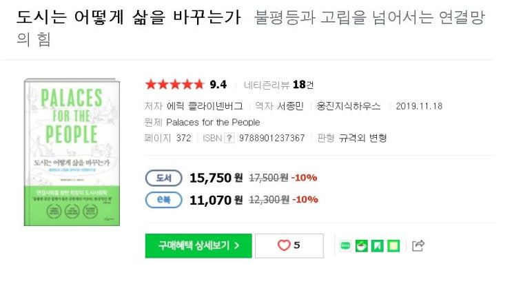Select the 도서 price option badge
The width and height of the screenshot is (512, 286).
(x=163, y=178)
